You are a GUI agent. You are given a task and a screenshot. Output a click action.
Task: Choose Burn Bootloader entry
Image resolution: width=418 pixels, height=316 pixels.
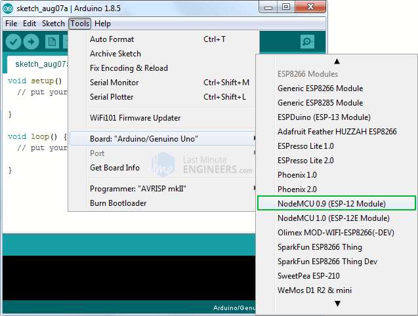click(x=162, y=203)
